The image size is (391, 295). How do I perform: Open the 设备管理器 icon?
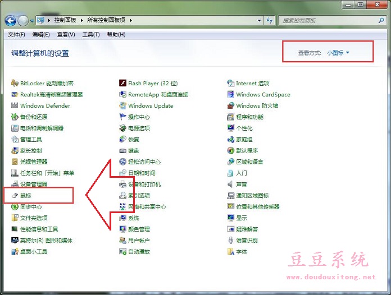pos(15,184)
